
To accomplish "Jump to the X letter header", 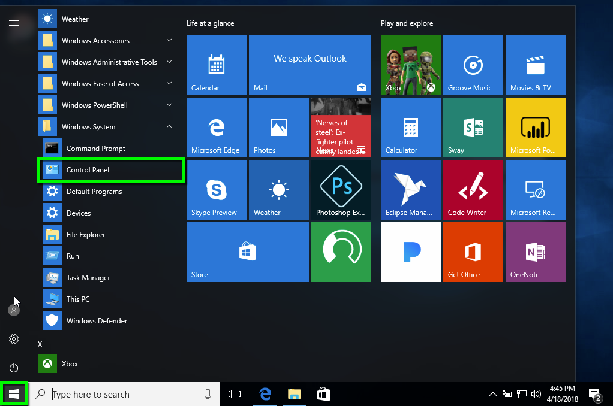I will click(40, 344).
